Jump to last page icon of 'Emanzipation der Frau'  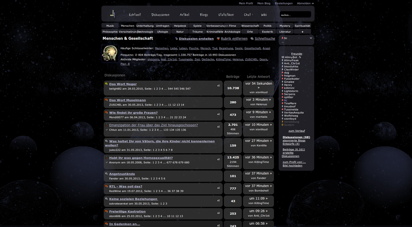point(219,127)
